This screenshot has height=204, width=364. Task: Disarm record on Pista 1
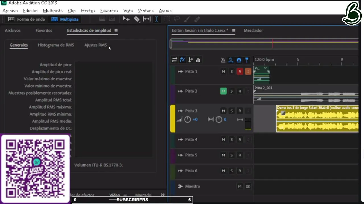click(240, 72)
